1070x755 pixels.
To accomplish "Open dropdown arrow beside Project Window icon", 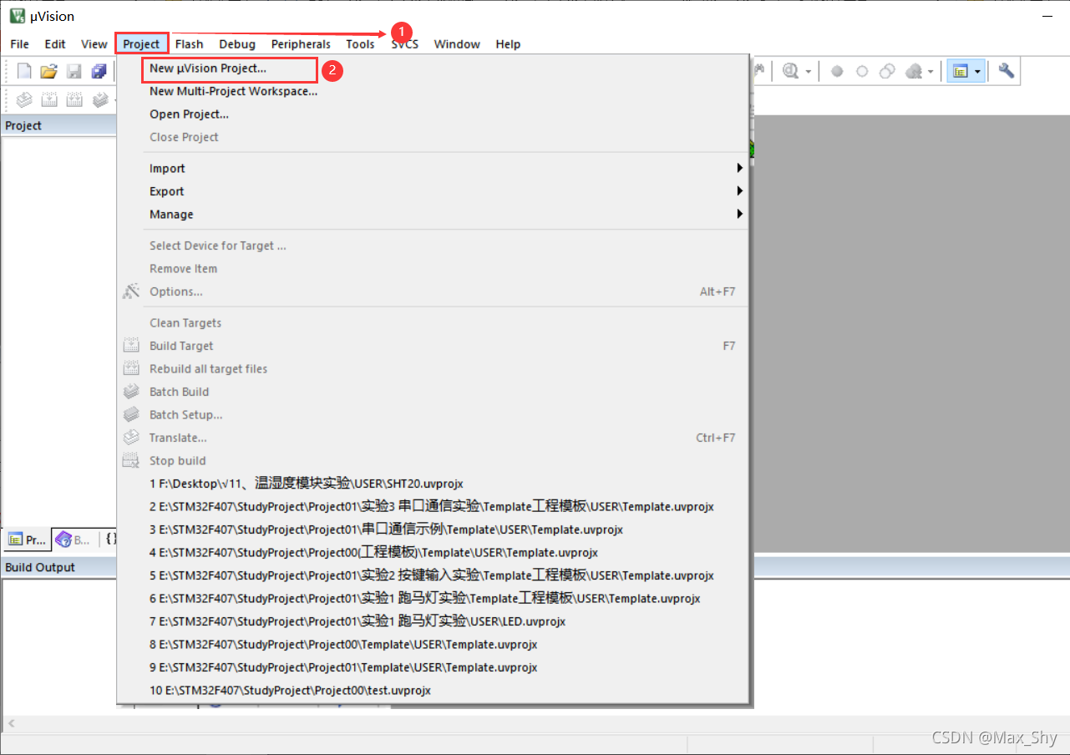I will click(x=976, y=73).
